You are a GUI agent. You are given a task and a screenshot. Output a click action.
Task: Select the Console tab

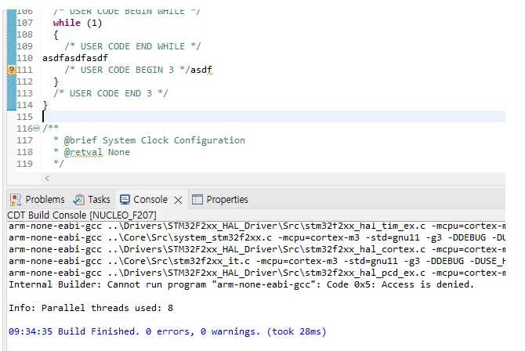tap(143, 200)
